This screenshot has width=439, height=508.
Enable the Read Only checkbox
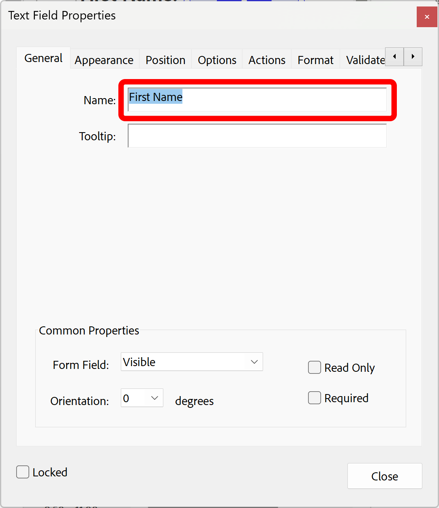coord(314,367)
